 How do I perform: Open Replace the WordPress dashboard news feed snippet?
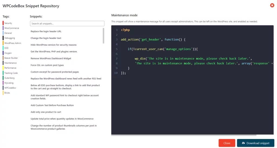[66, 78]
